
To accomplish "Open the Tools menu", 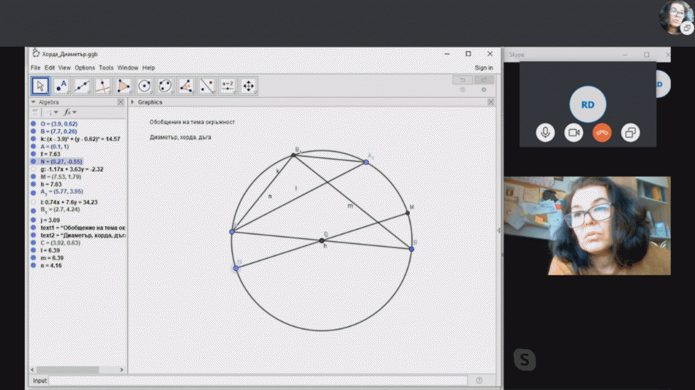I will 106,68.
